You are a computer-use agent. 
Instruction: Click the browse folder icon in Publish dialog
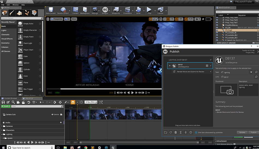[x=165, y=132]
